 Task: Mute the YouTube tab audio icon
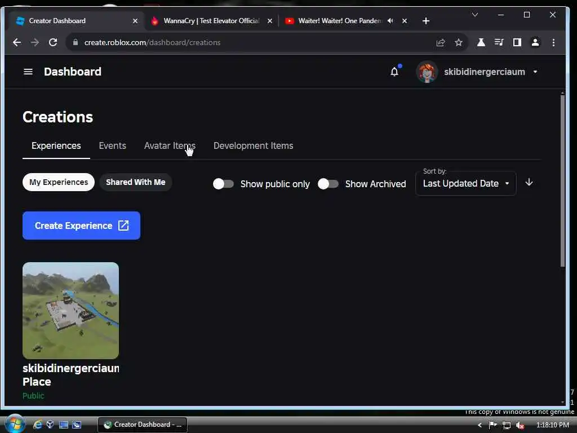click(x=390, y=21)
